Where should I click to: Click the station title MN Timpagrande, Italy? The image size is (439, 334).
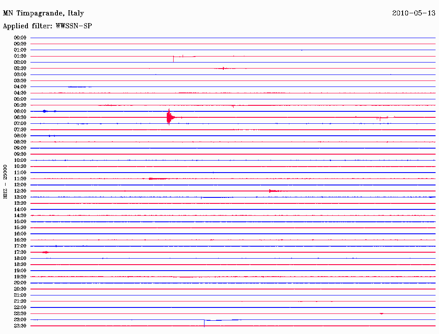point(43,13)
